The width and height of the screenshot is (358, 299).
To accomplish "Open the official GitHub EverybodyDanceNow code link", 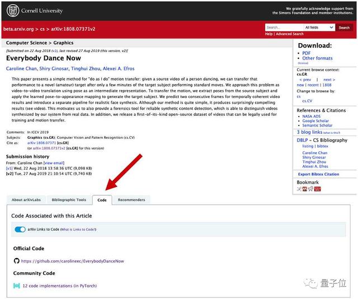I will pyautogui.click(x=72, y=261).
